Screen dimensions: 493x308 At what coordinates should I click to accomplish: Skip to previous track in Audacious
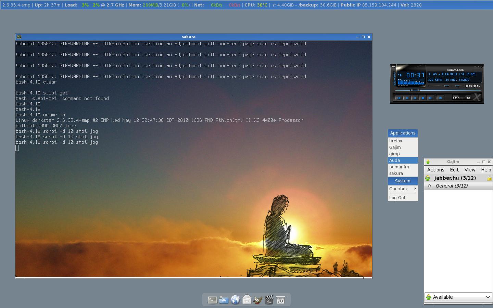pos(399,98)
